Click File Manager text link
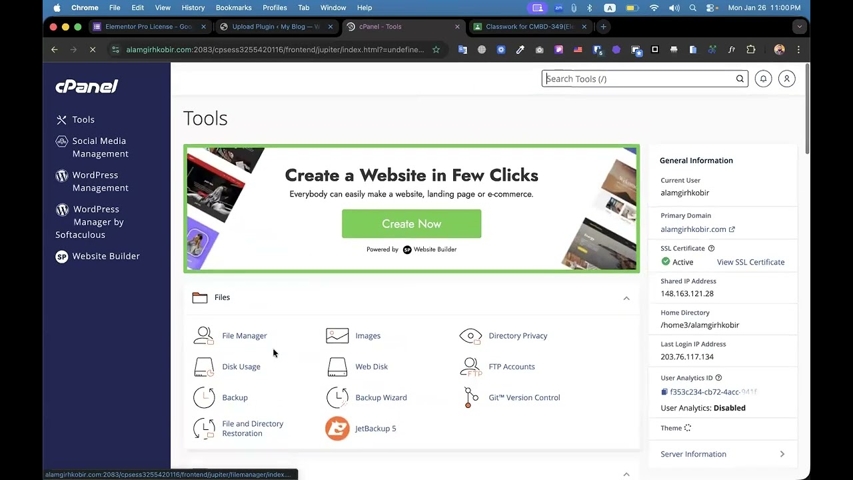 pyautogui.click(x=245, y=335)
